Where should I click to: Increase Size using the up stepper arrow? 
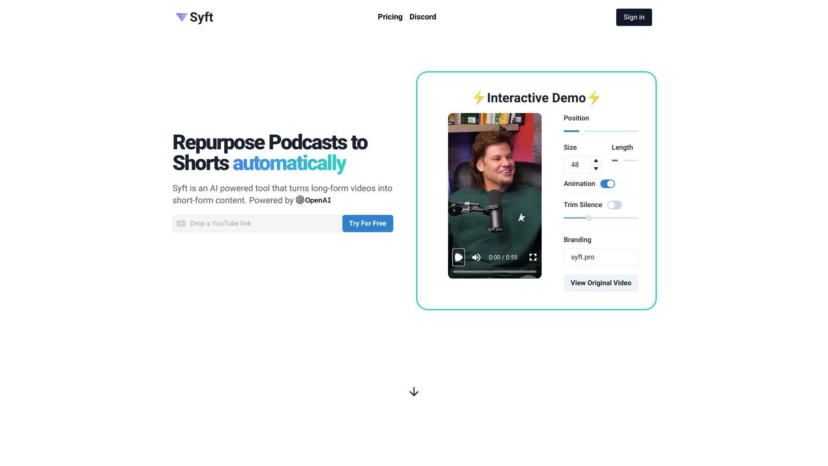tap(596, 161)
